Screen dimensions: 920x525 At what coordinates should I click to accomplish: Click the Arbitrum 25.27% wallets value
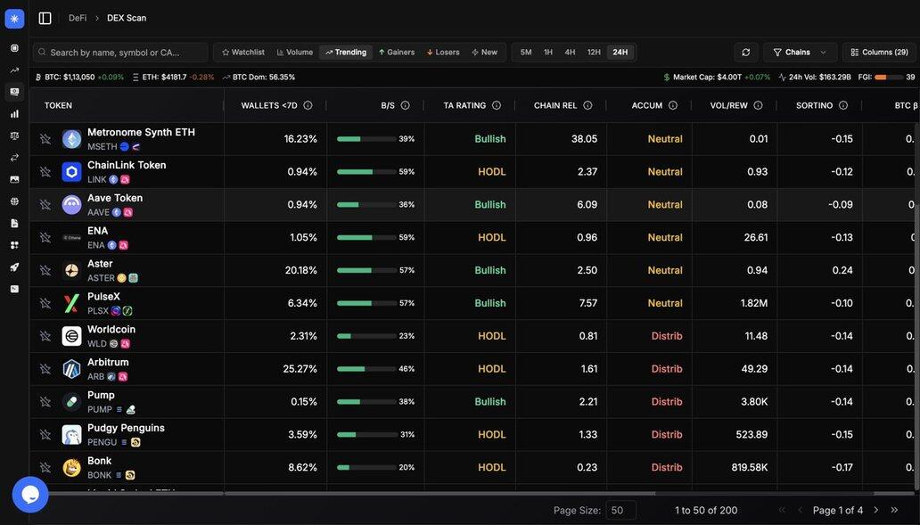click(x=300, y=369)
